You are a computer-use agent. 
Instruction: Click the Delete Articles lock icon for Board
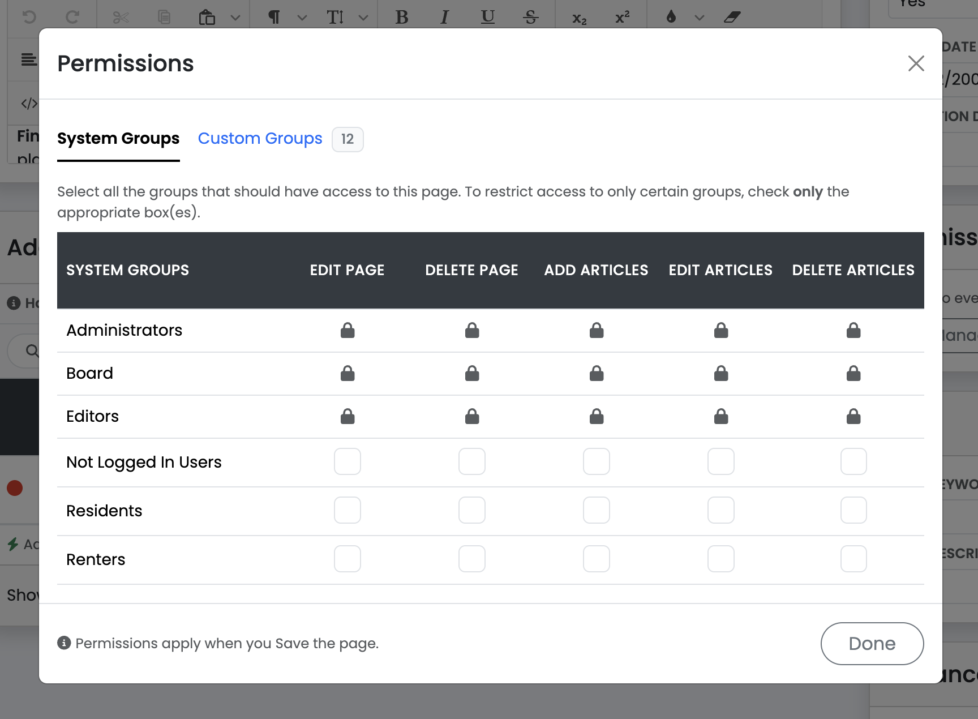(853, 373)
